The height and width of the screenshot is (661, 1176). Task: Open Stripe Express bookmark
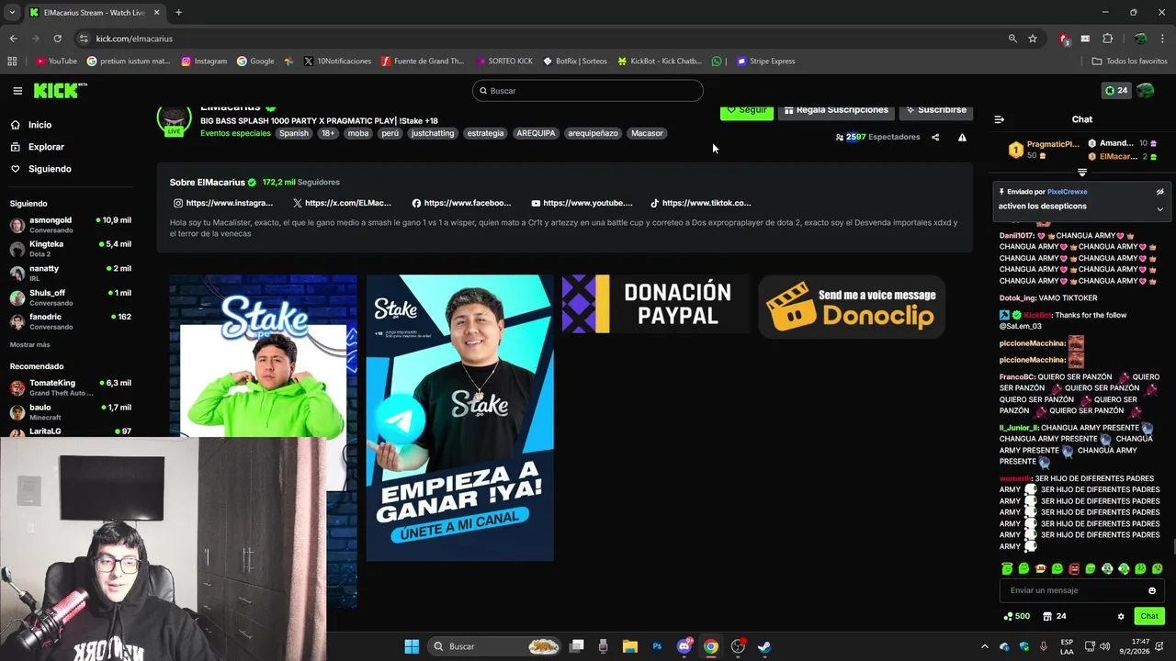[x=766, y=62]
